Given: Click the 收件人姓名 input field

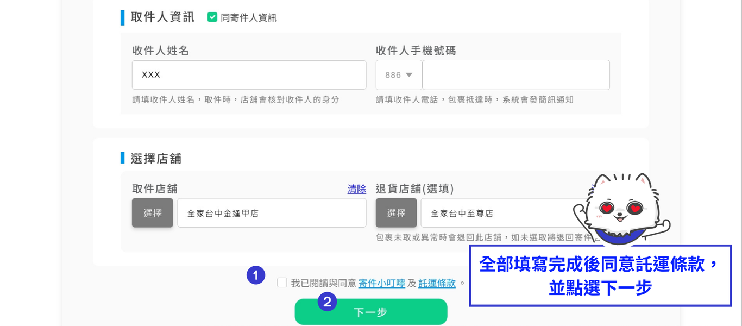Looking at the screenshot, I should pos(249,75).
